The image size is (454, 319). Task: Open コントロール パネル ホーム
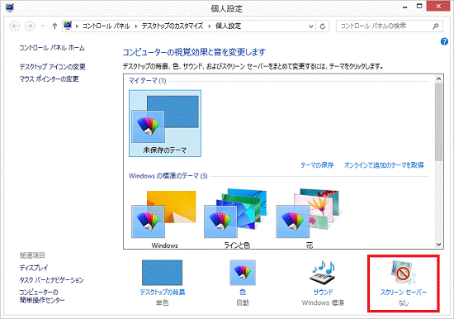click(x=52, y=48)
